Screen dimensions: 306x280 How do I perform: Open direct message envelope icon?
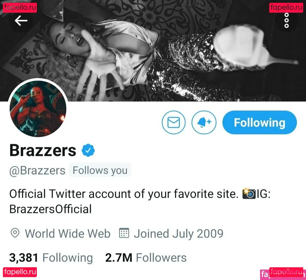174,122
